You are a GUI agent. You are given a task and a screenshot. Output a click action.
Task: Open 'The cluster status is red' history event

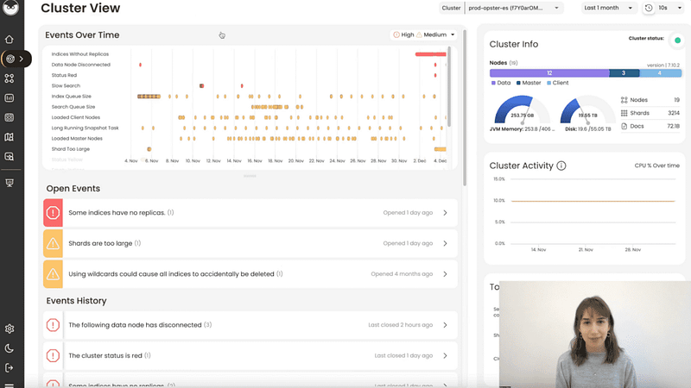250,355
